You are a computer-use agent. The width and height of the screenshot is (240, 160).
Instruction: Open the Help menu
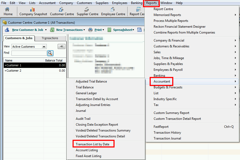coord(179,3)
